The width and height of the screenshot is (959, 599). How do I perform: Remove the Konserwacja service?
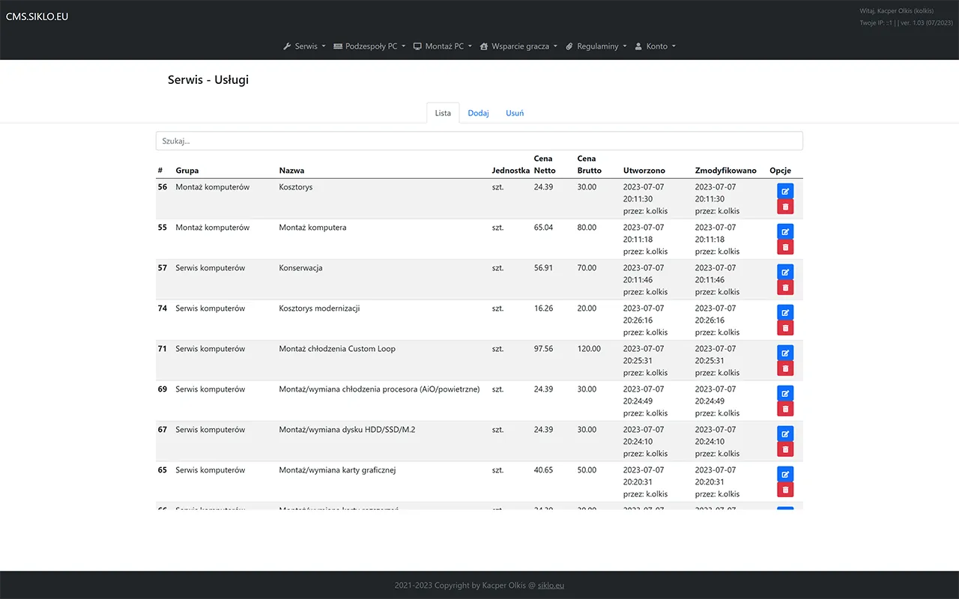[785, 287]
